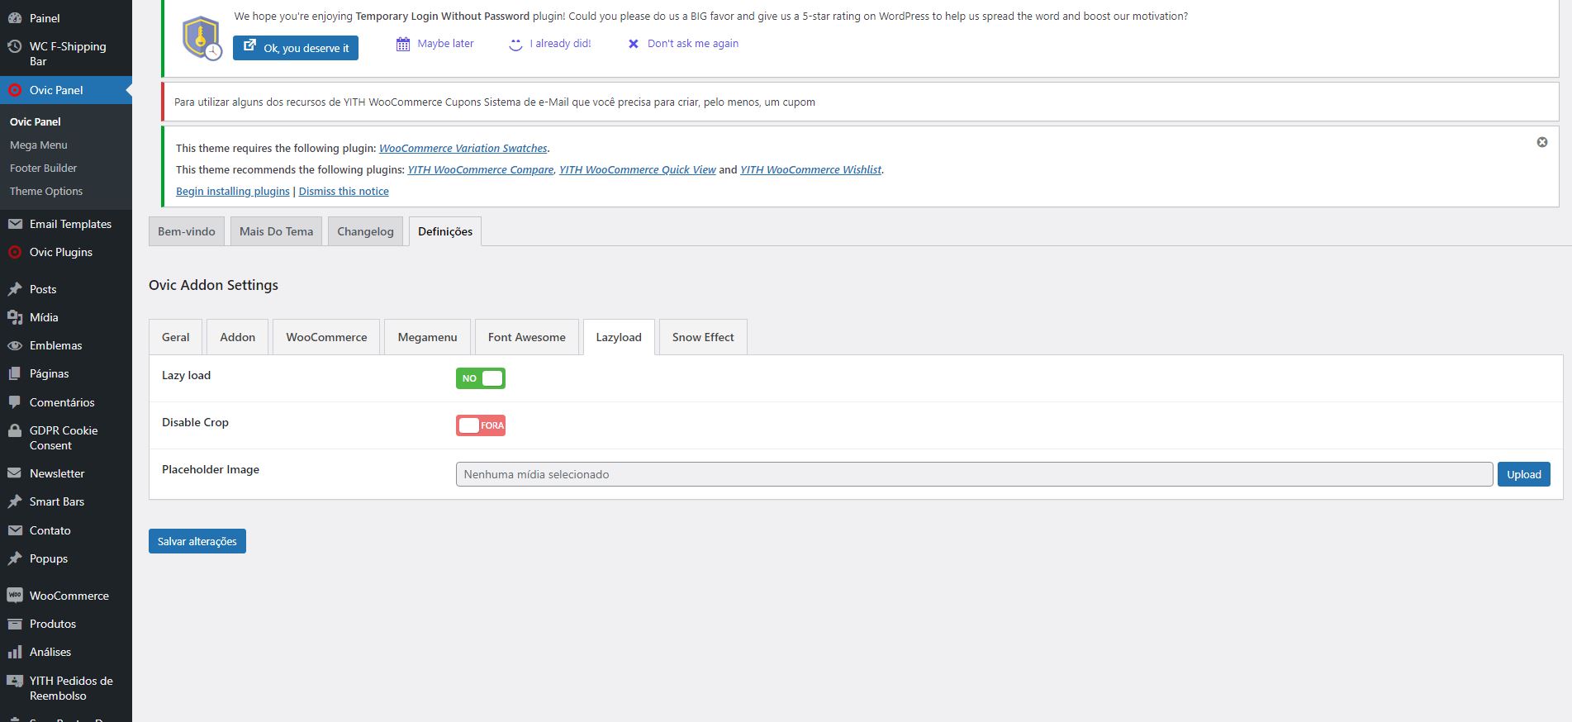The width and height of the screenshot is (1572, 722).
Task: Click the X icon beside Don't ask me again
Action: pos(634,44)
